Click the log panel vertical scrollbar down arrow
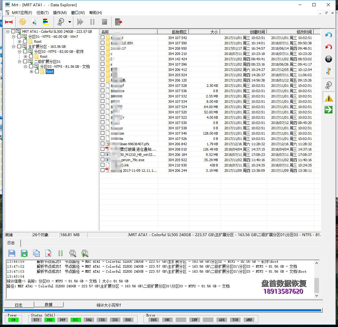Image resolution: width=338 pixels, height=327 pixels. (317, 295)
